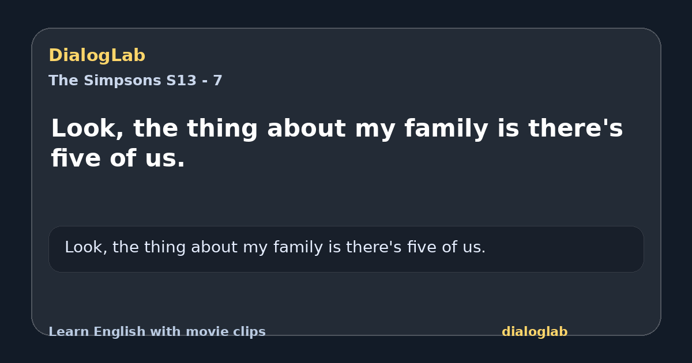
Task: Click the dark subtitle transcript box
Action: click(346, 249)
